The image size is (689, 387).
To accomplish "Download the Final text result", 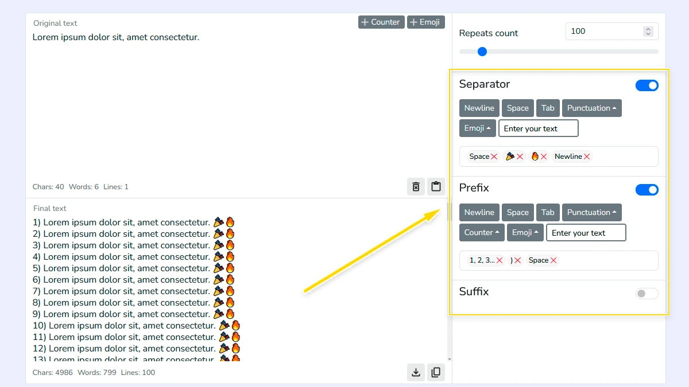I will tap(416, 372).
